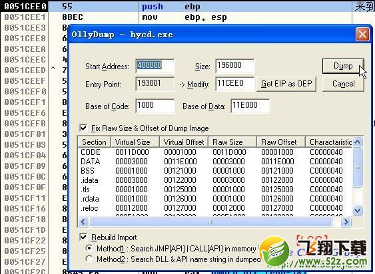This screenshot has width=375, height=274.
Task: Click the Characteristics column header
Action: click(329, 142)
